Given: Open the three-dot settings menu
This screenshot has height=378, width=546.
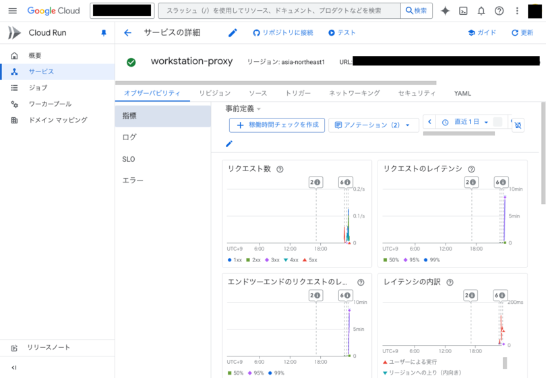Looking at the screenshot, I should point(517,11).
